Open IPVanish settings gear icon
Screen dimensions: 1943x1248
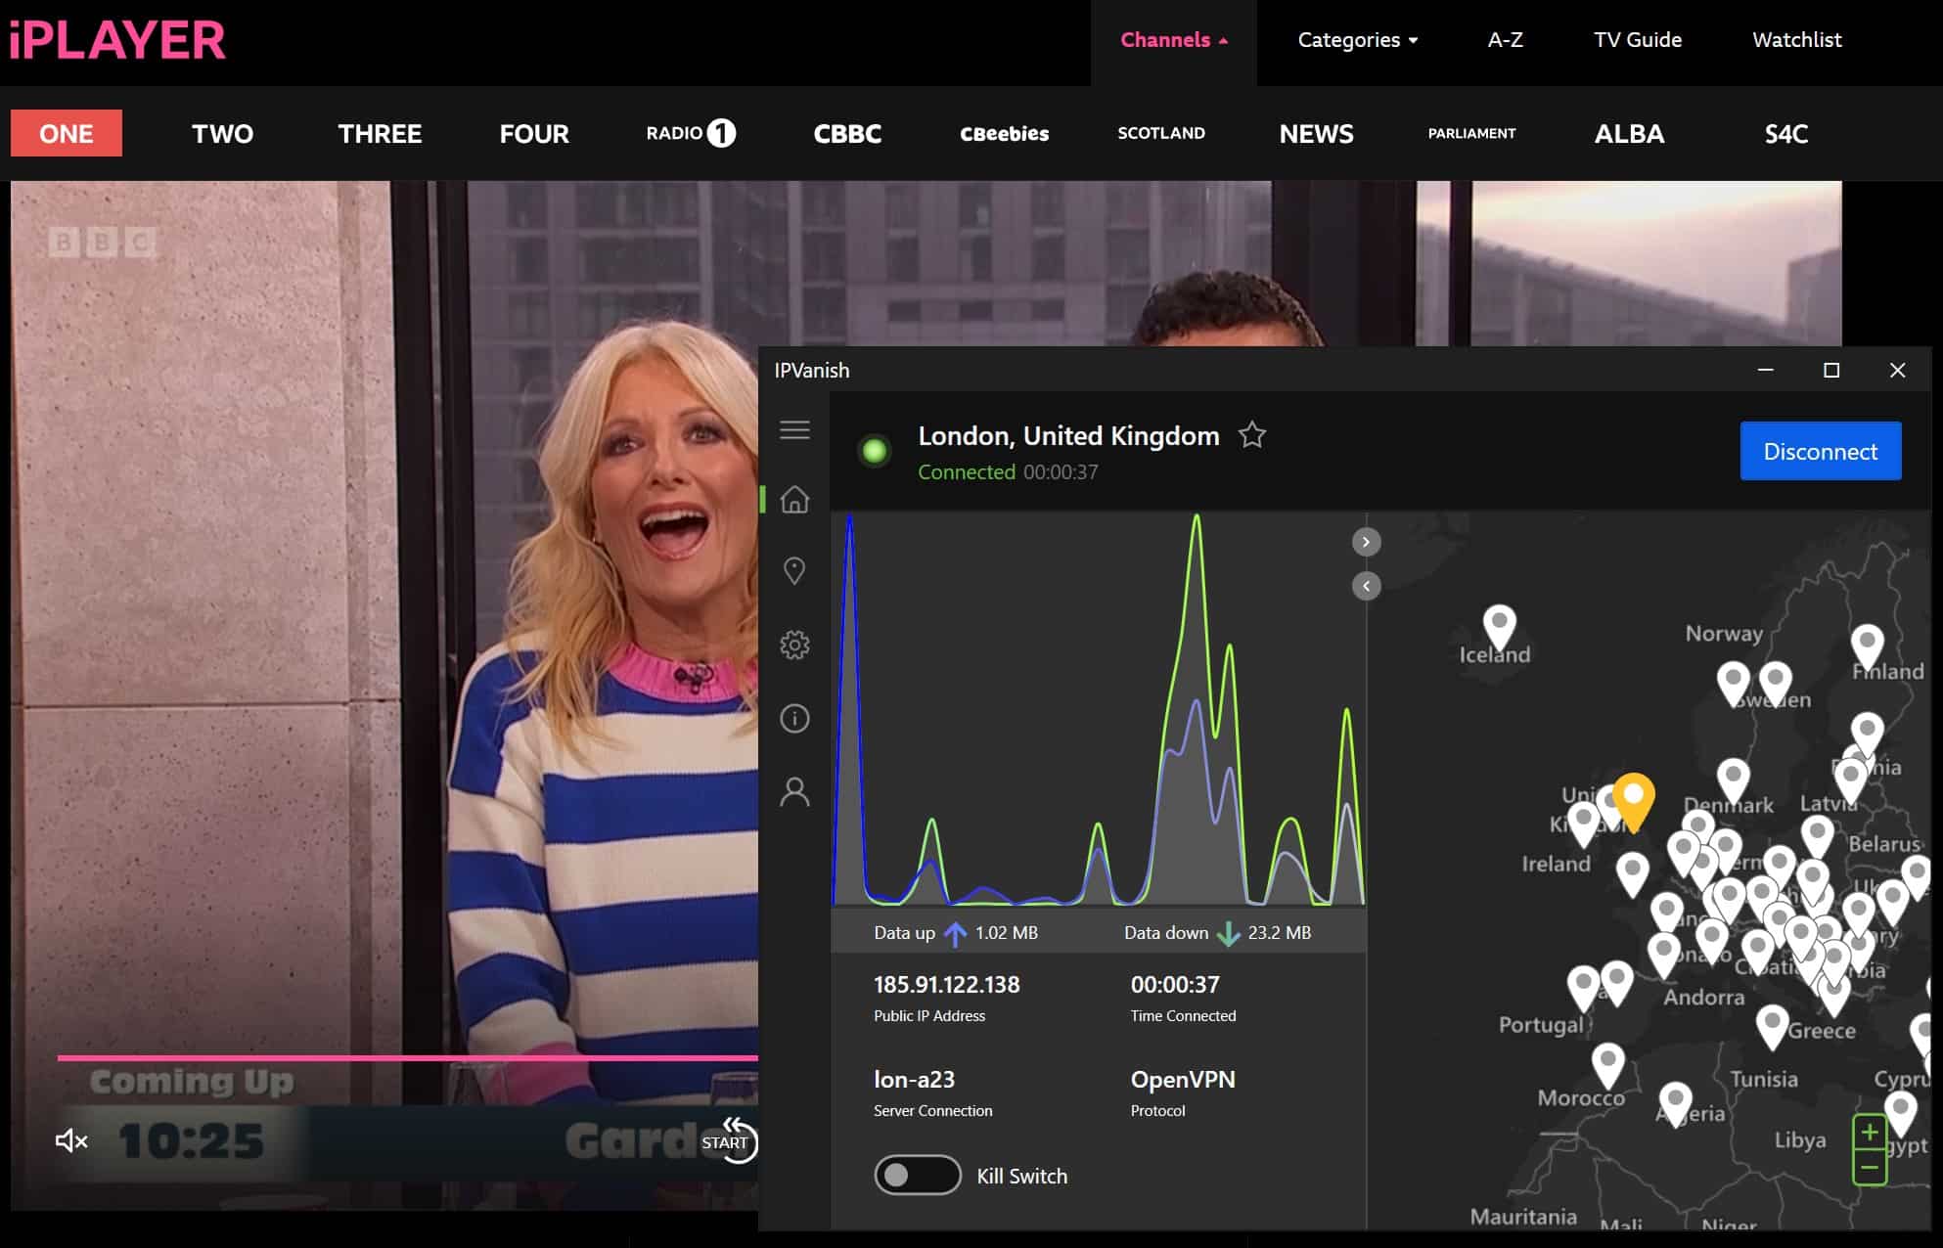(794, 645)
